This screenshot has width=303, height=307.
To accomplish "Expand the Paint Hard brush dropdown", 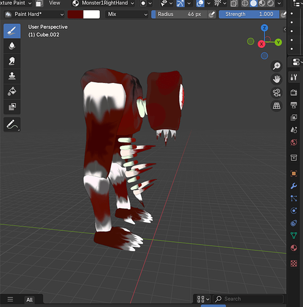I will coord(34,14).
